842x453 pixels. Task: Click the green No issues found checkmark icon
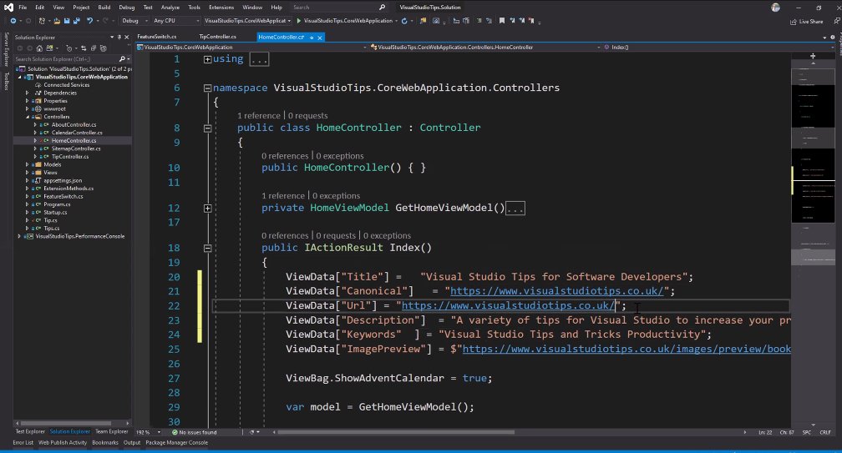click(x=175, y=432)
